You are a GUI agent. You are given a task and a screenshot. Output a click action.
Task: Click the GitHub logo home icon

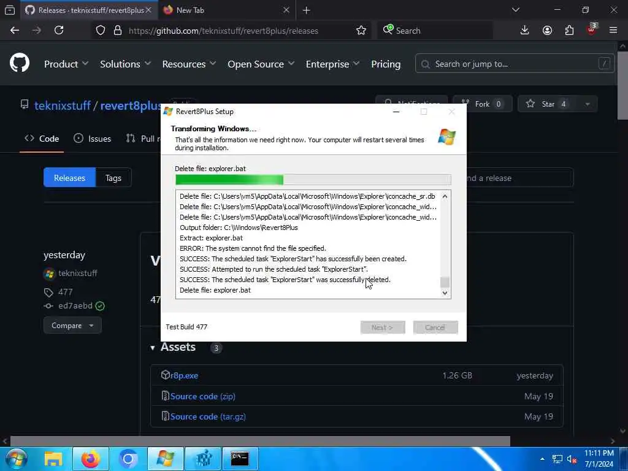click(20, 63)
